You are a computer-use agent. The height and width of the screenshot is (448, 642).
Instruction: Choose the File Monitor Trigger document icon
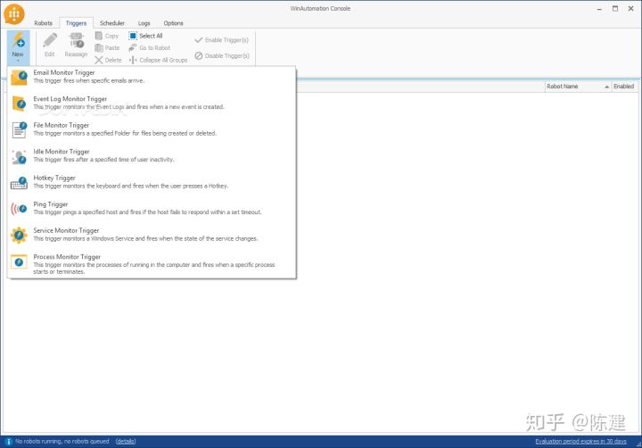tap(19, 129)
